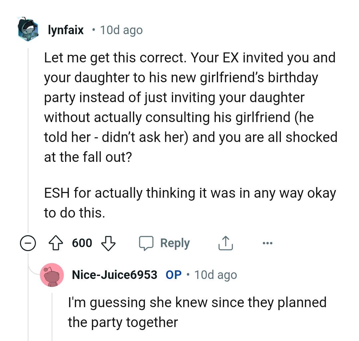Open the overflow menu on lynfaix's comment
Viewport: 359px width, 341px height.
click(267, 243)
